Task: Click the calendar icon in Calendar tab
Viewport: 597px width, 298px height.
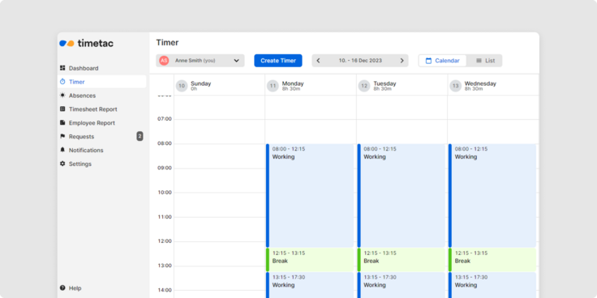Action: click(429, 61)
